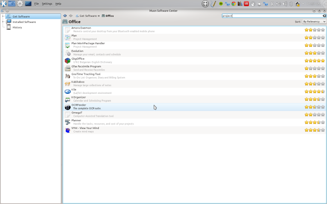Image resolution: width=327 pixels, height=204 pixels.
Task: Click the Muon window menu icon
Action: [x=2, y=11]
